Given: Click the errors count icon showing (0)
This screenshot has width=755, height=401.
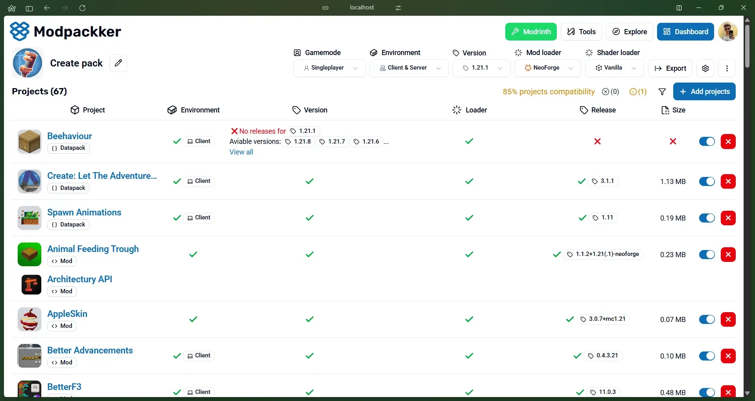Looking at the screenshot, I should click(x=611, y=92).
